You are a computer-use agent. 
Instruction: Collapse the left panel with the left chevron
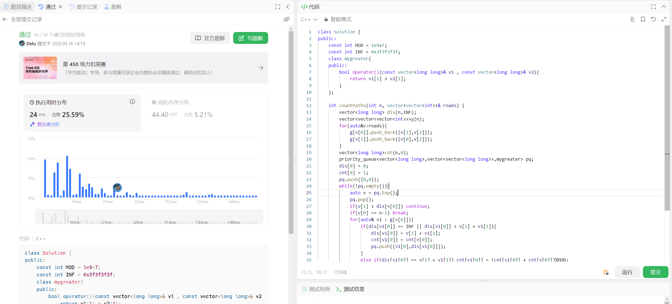coord(288,7)
